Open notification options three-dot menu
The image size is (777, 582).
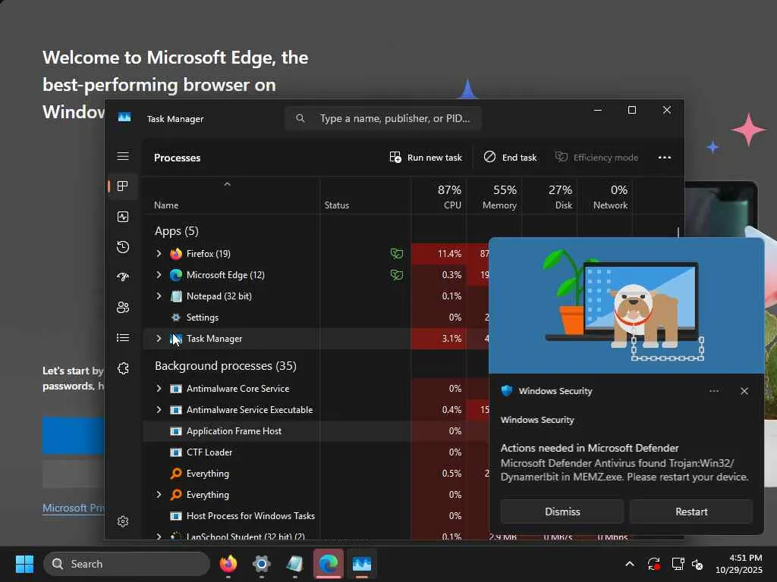[x=714, y=391]
